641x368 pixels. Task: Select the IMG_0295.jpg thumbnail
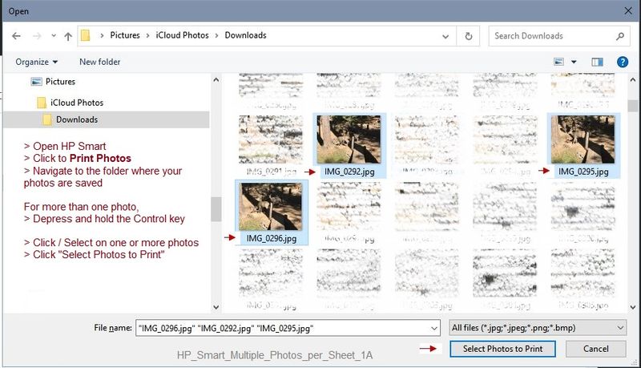click(583, 140)
